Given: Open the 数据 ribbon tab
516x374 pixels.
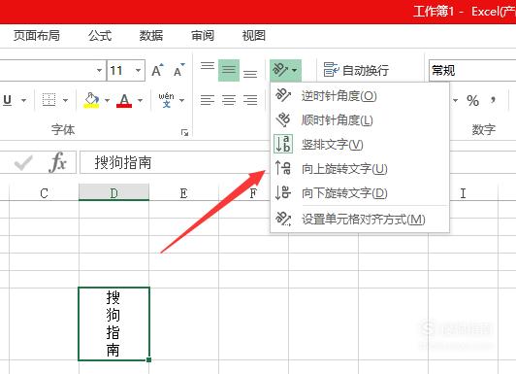Looking at the screenshot, I should pos(151,35).
